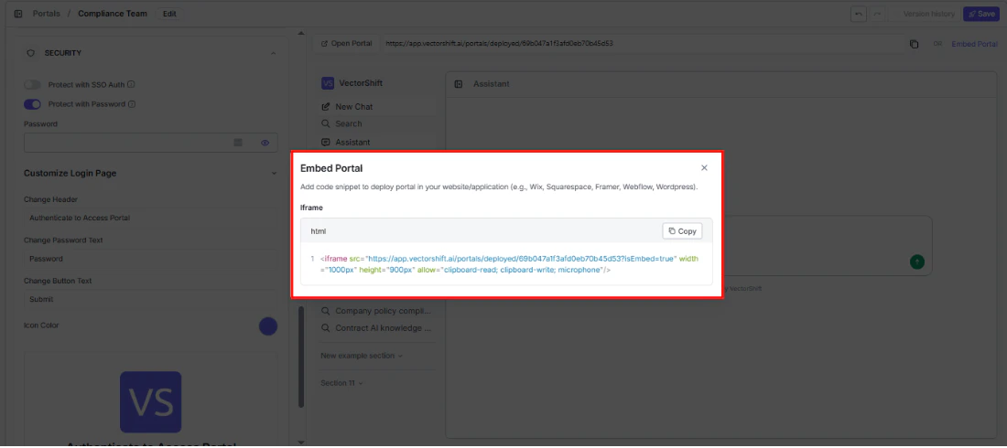1007x448 pixels.
Task: Toggle the left sidebar panel icon
Action: pyautogui.click(x=18, y=14)
